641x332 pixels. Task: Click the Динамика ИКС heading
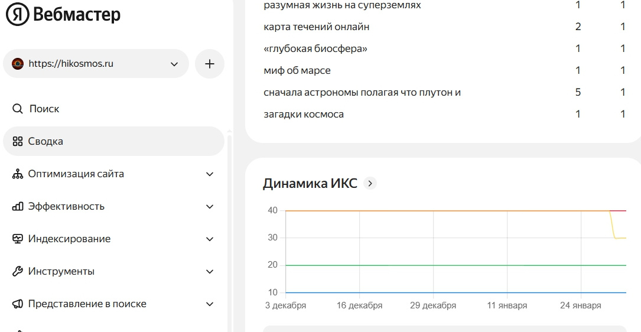coord(310,183)
